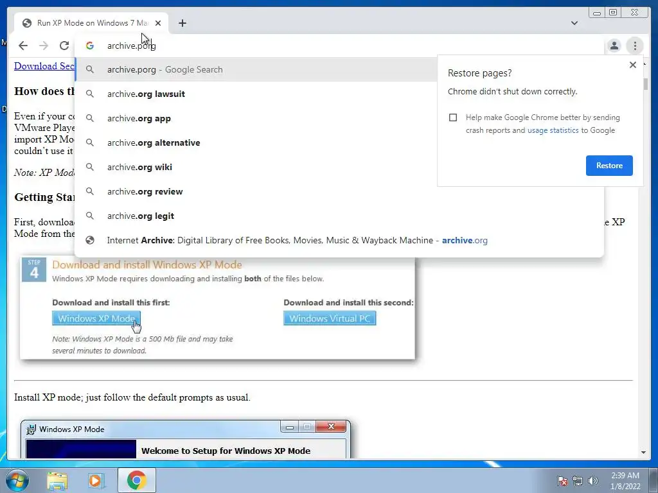The height and width of the screenshot is (493, 658).
Task: Open the usage statistics link
Action: point(553,130)
